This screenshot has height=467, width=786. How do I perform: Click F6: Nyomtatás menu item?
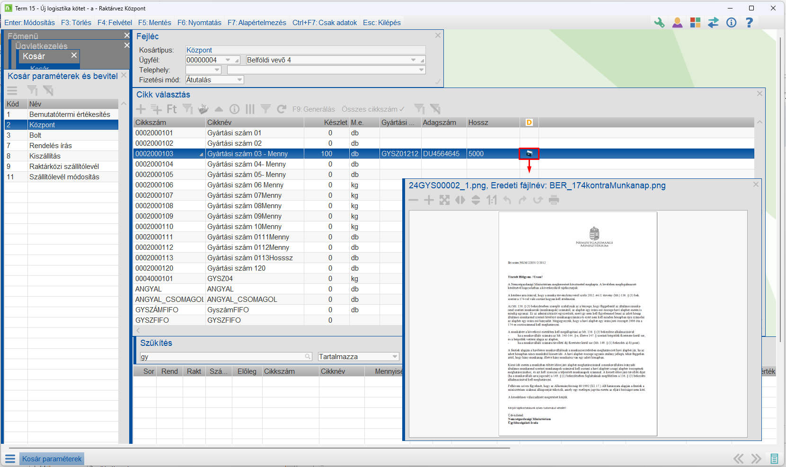point(199,23)
